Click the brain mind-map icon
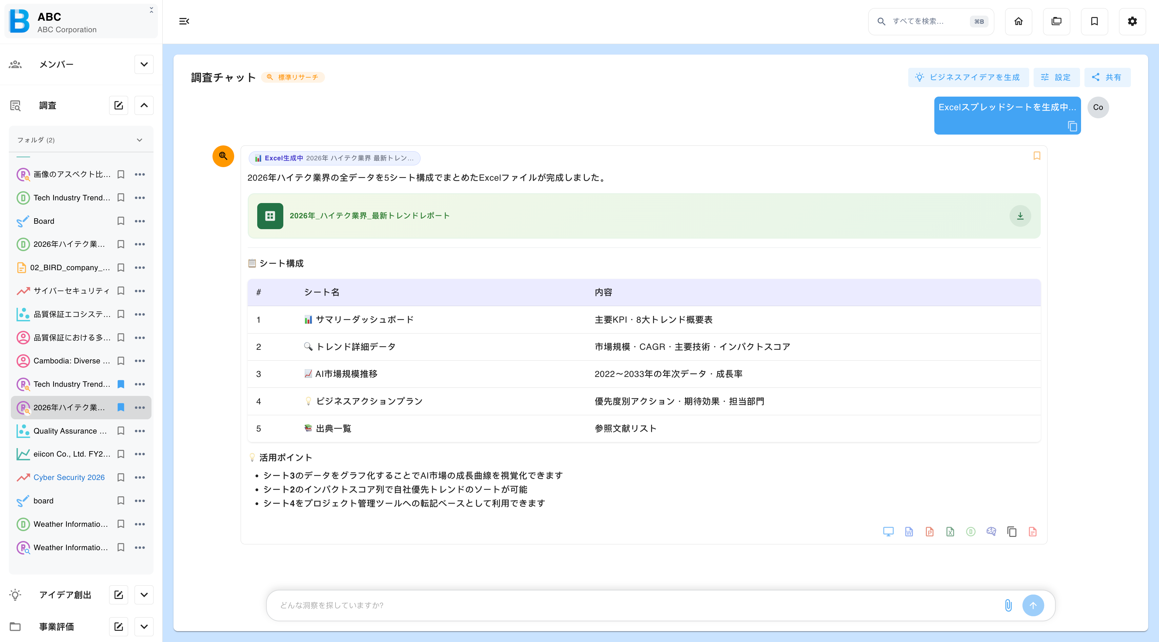The image size is (1159, 642). click(991, 532)
